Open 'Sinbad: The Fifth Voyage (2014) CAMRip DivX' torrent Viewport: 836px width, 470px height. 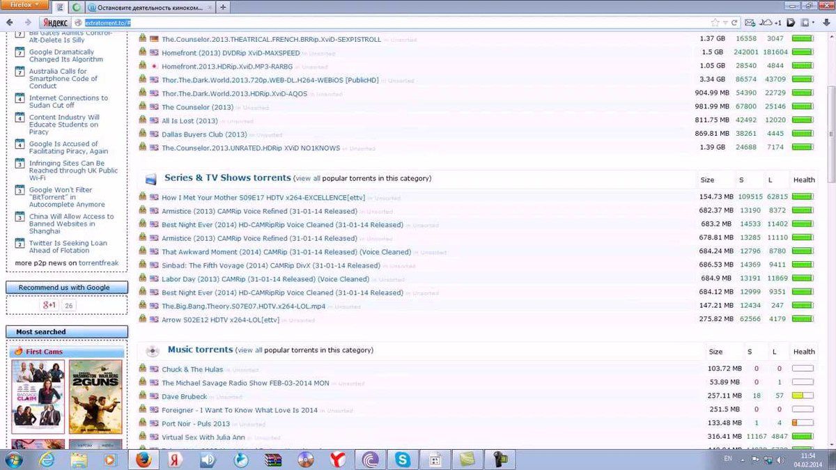[x=270, y=265]
